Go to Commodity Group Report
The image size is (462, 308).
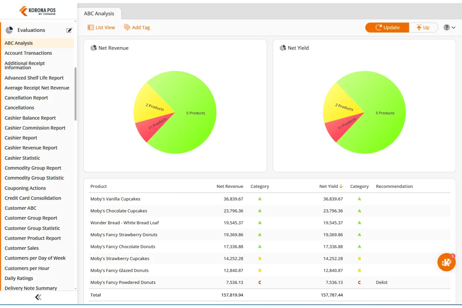[33, 168]
